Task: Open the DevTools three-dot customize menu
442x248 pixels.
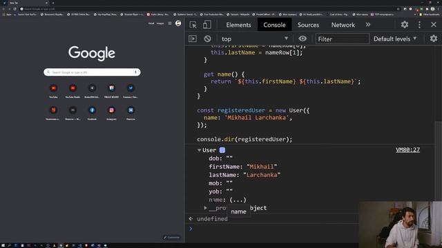Action: coord(419,25)
